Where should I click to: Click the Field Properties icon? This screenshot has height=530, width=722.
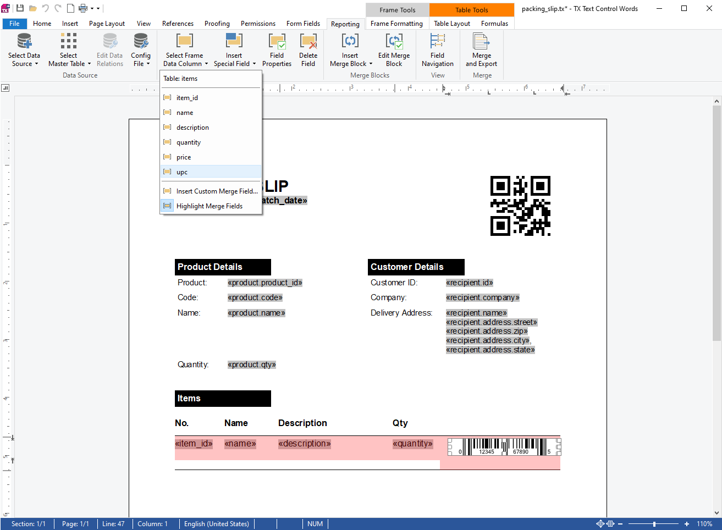(x=277, y=42)
